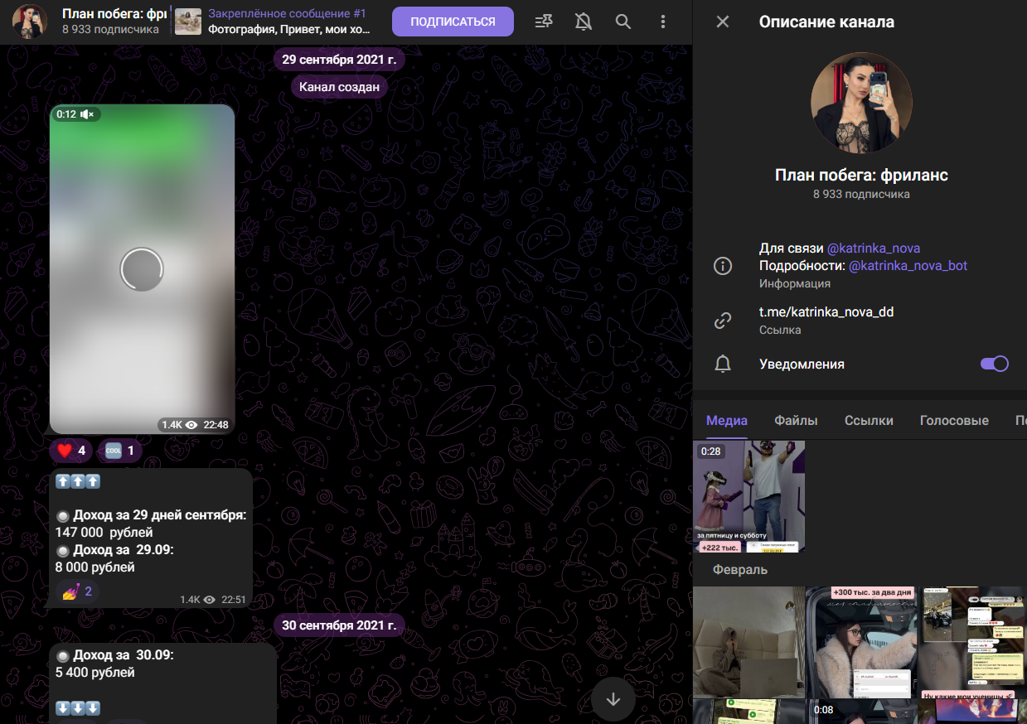Click the muted bell icon in header
Viewport: 1027px width, 724px height.
584,22
